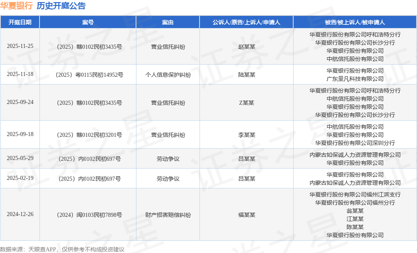Click plaintiff 赵某某

coord(247,47)
